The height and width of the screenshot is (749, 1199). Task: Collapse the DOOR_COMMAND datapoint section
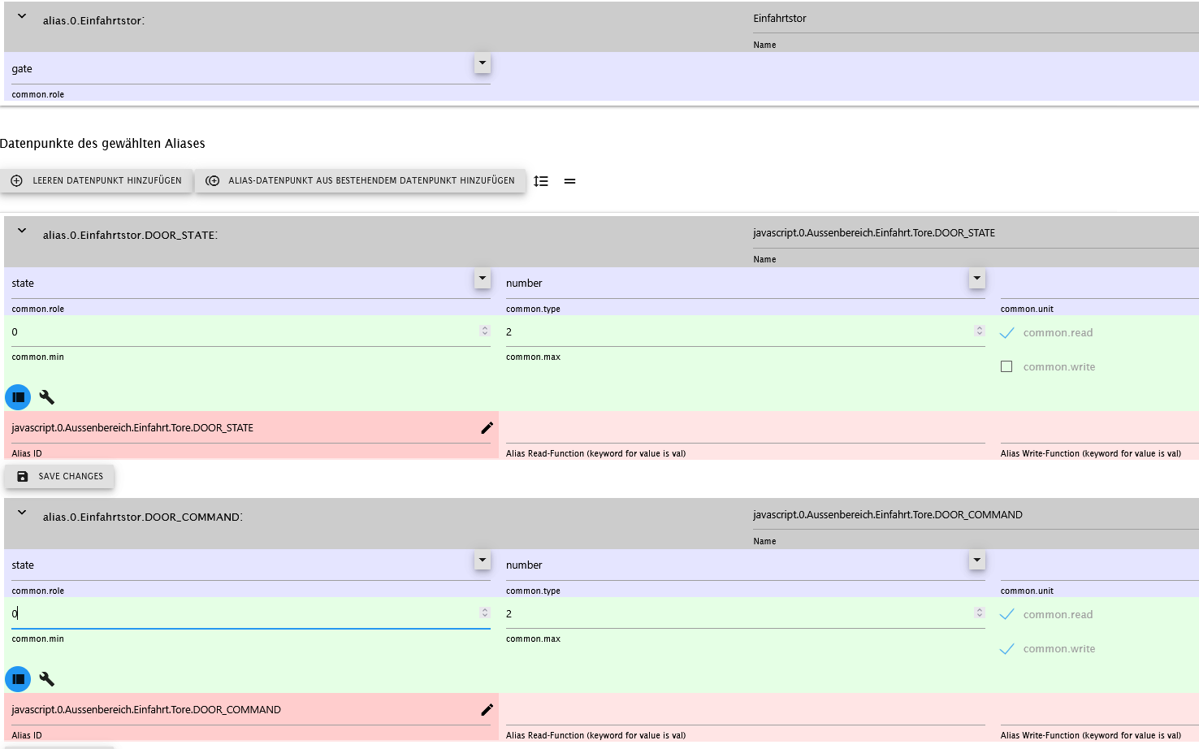(x=22, y=513)
